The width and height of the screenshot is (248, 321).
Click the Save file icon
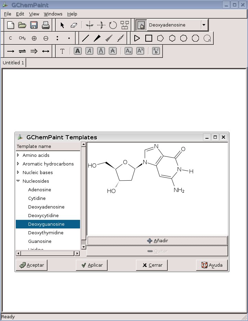click(x=34, y=25)
